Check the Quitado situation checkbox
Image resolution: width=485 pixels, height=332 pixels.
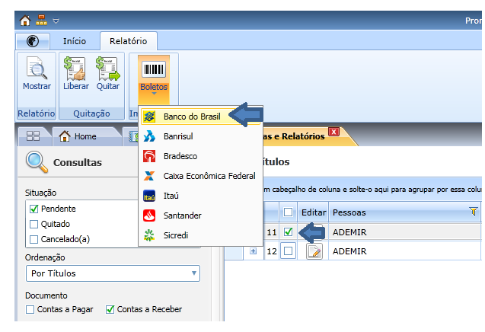tap(34, 224)
